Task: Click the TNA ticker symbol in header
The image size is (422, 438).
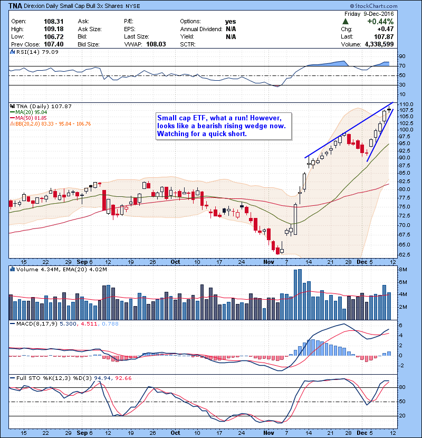Action: (15, 6)
